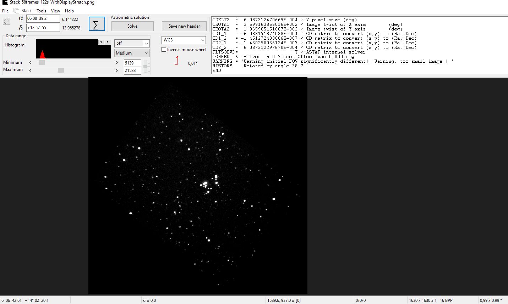The image size is (508, 304).
Task: Open the View menu
Action: point(55,11)
